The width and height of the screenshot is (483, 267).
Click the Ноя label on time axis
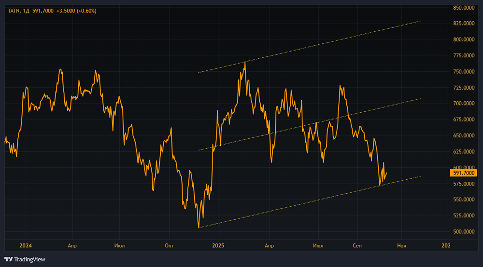pyautogui.click(x=401, y=245)
